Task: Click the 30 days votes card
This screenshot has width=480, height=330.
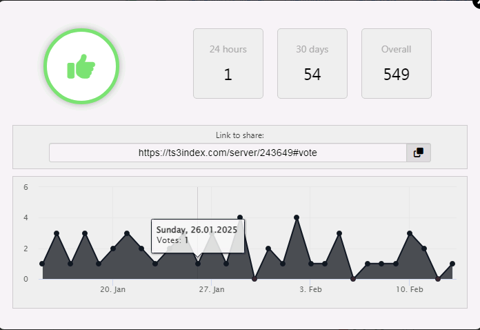Action: (x=312, y=64)
